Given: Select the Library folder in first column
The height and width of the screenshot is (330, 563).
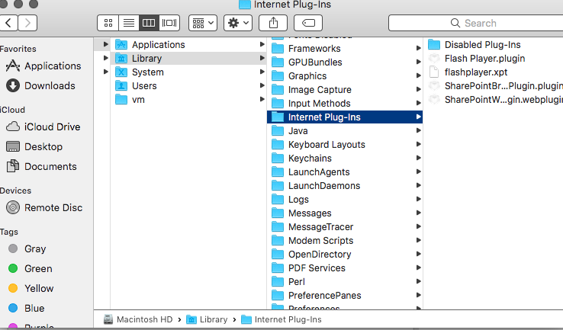Looking at the screenshot, I should pyautogui.click(x=188, y=59).
